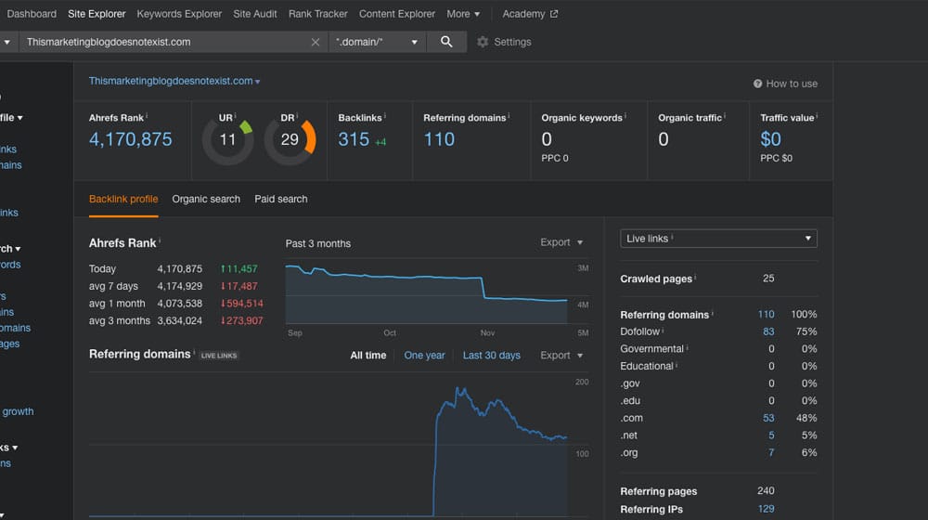Switch to the Organic search tab
928x520 pixels.
(x=206, y=199)
